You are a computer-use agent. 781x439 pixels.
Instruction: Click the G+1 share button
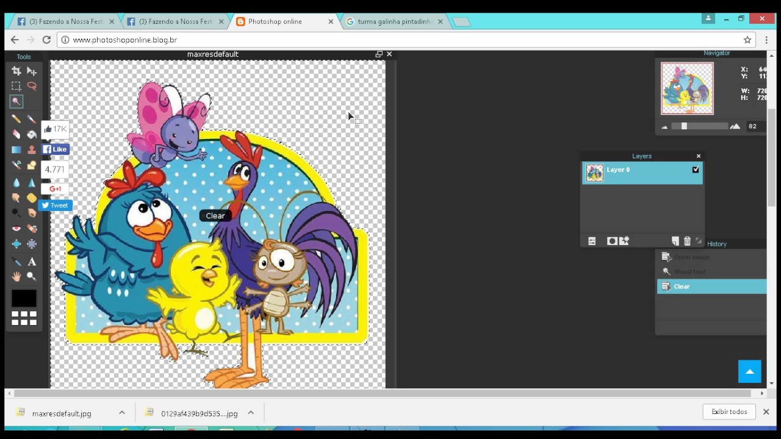(55, 189)
